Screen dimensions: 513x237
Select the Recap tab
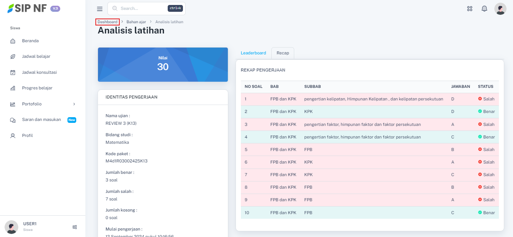(x=283, y=53)
